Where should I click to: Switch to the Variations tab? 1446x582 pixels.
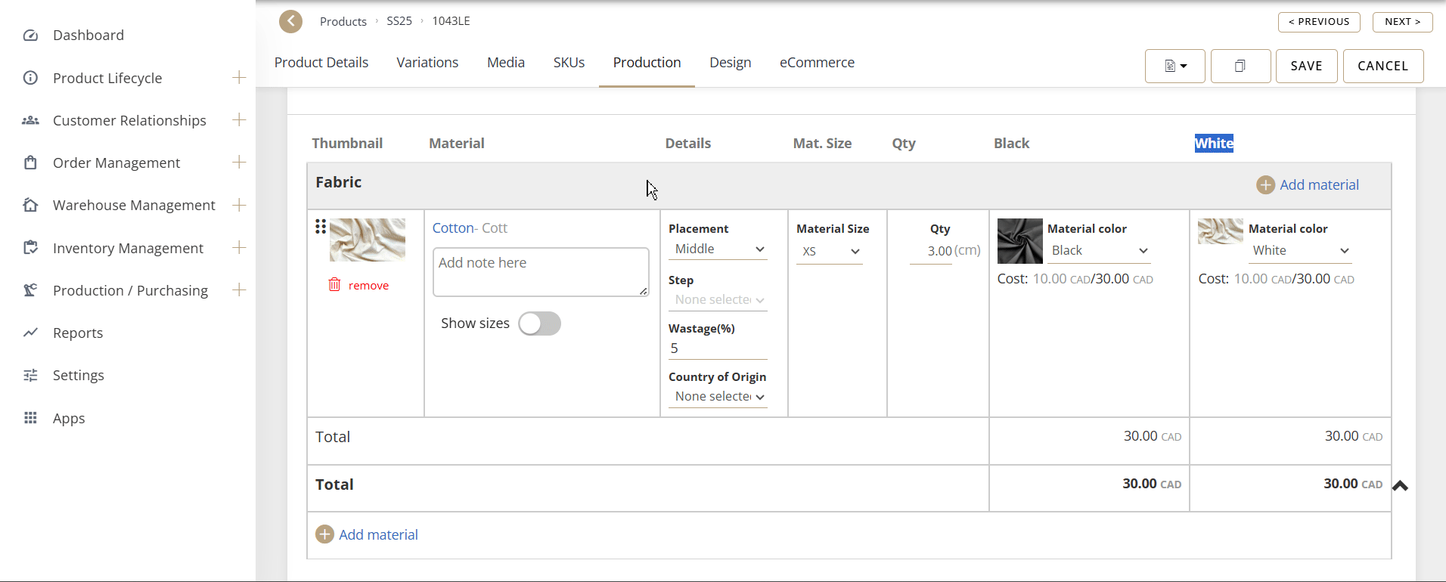click(x=427, y=63)
